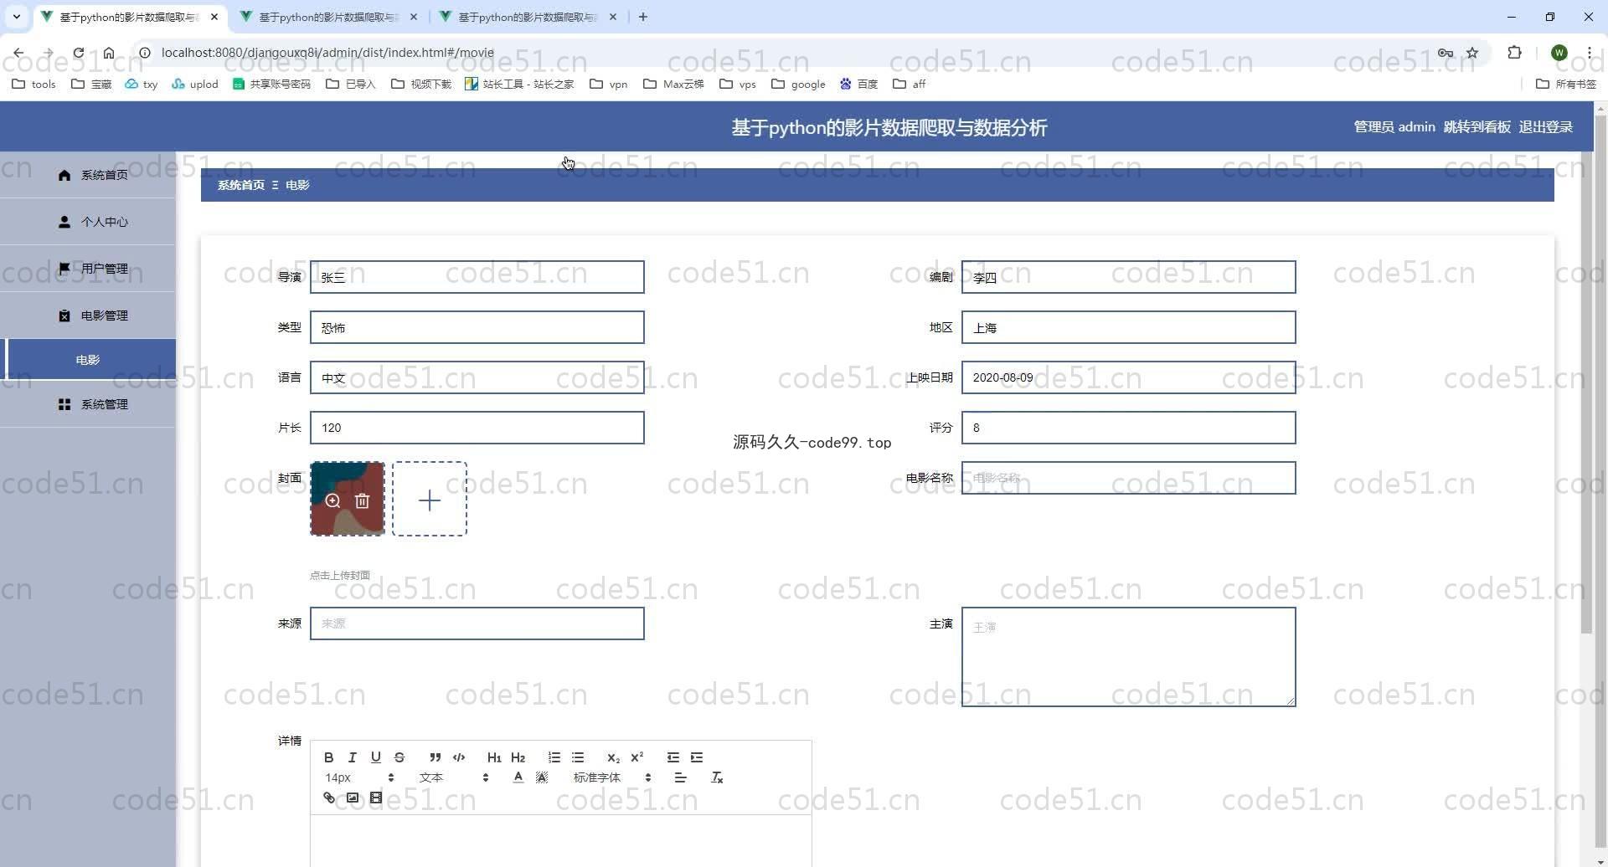This screenshot has width=1608, height=867.
Task: Click the browser address bar
Action: 787,53
